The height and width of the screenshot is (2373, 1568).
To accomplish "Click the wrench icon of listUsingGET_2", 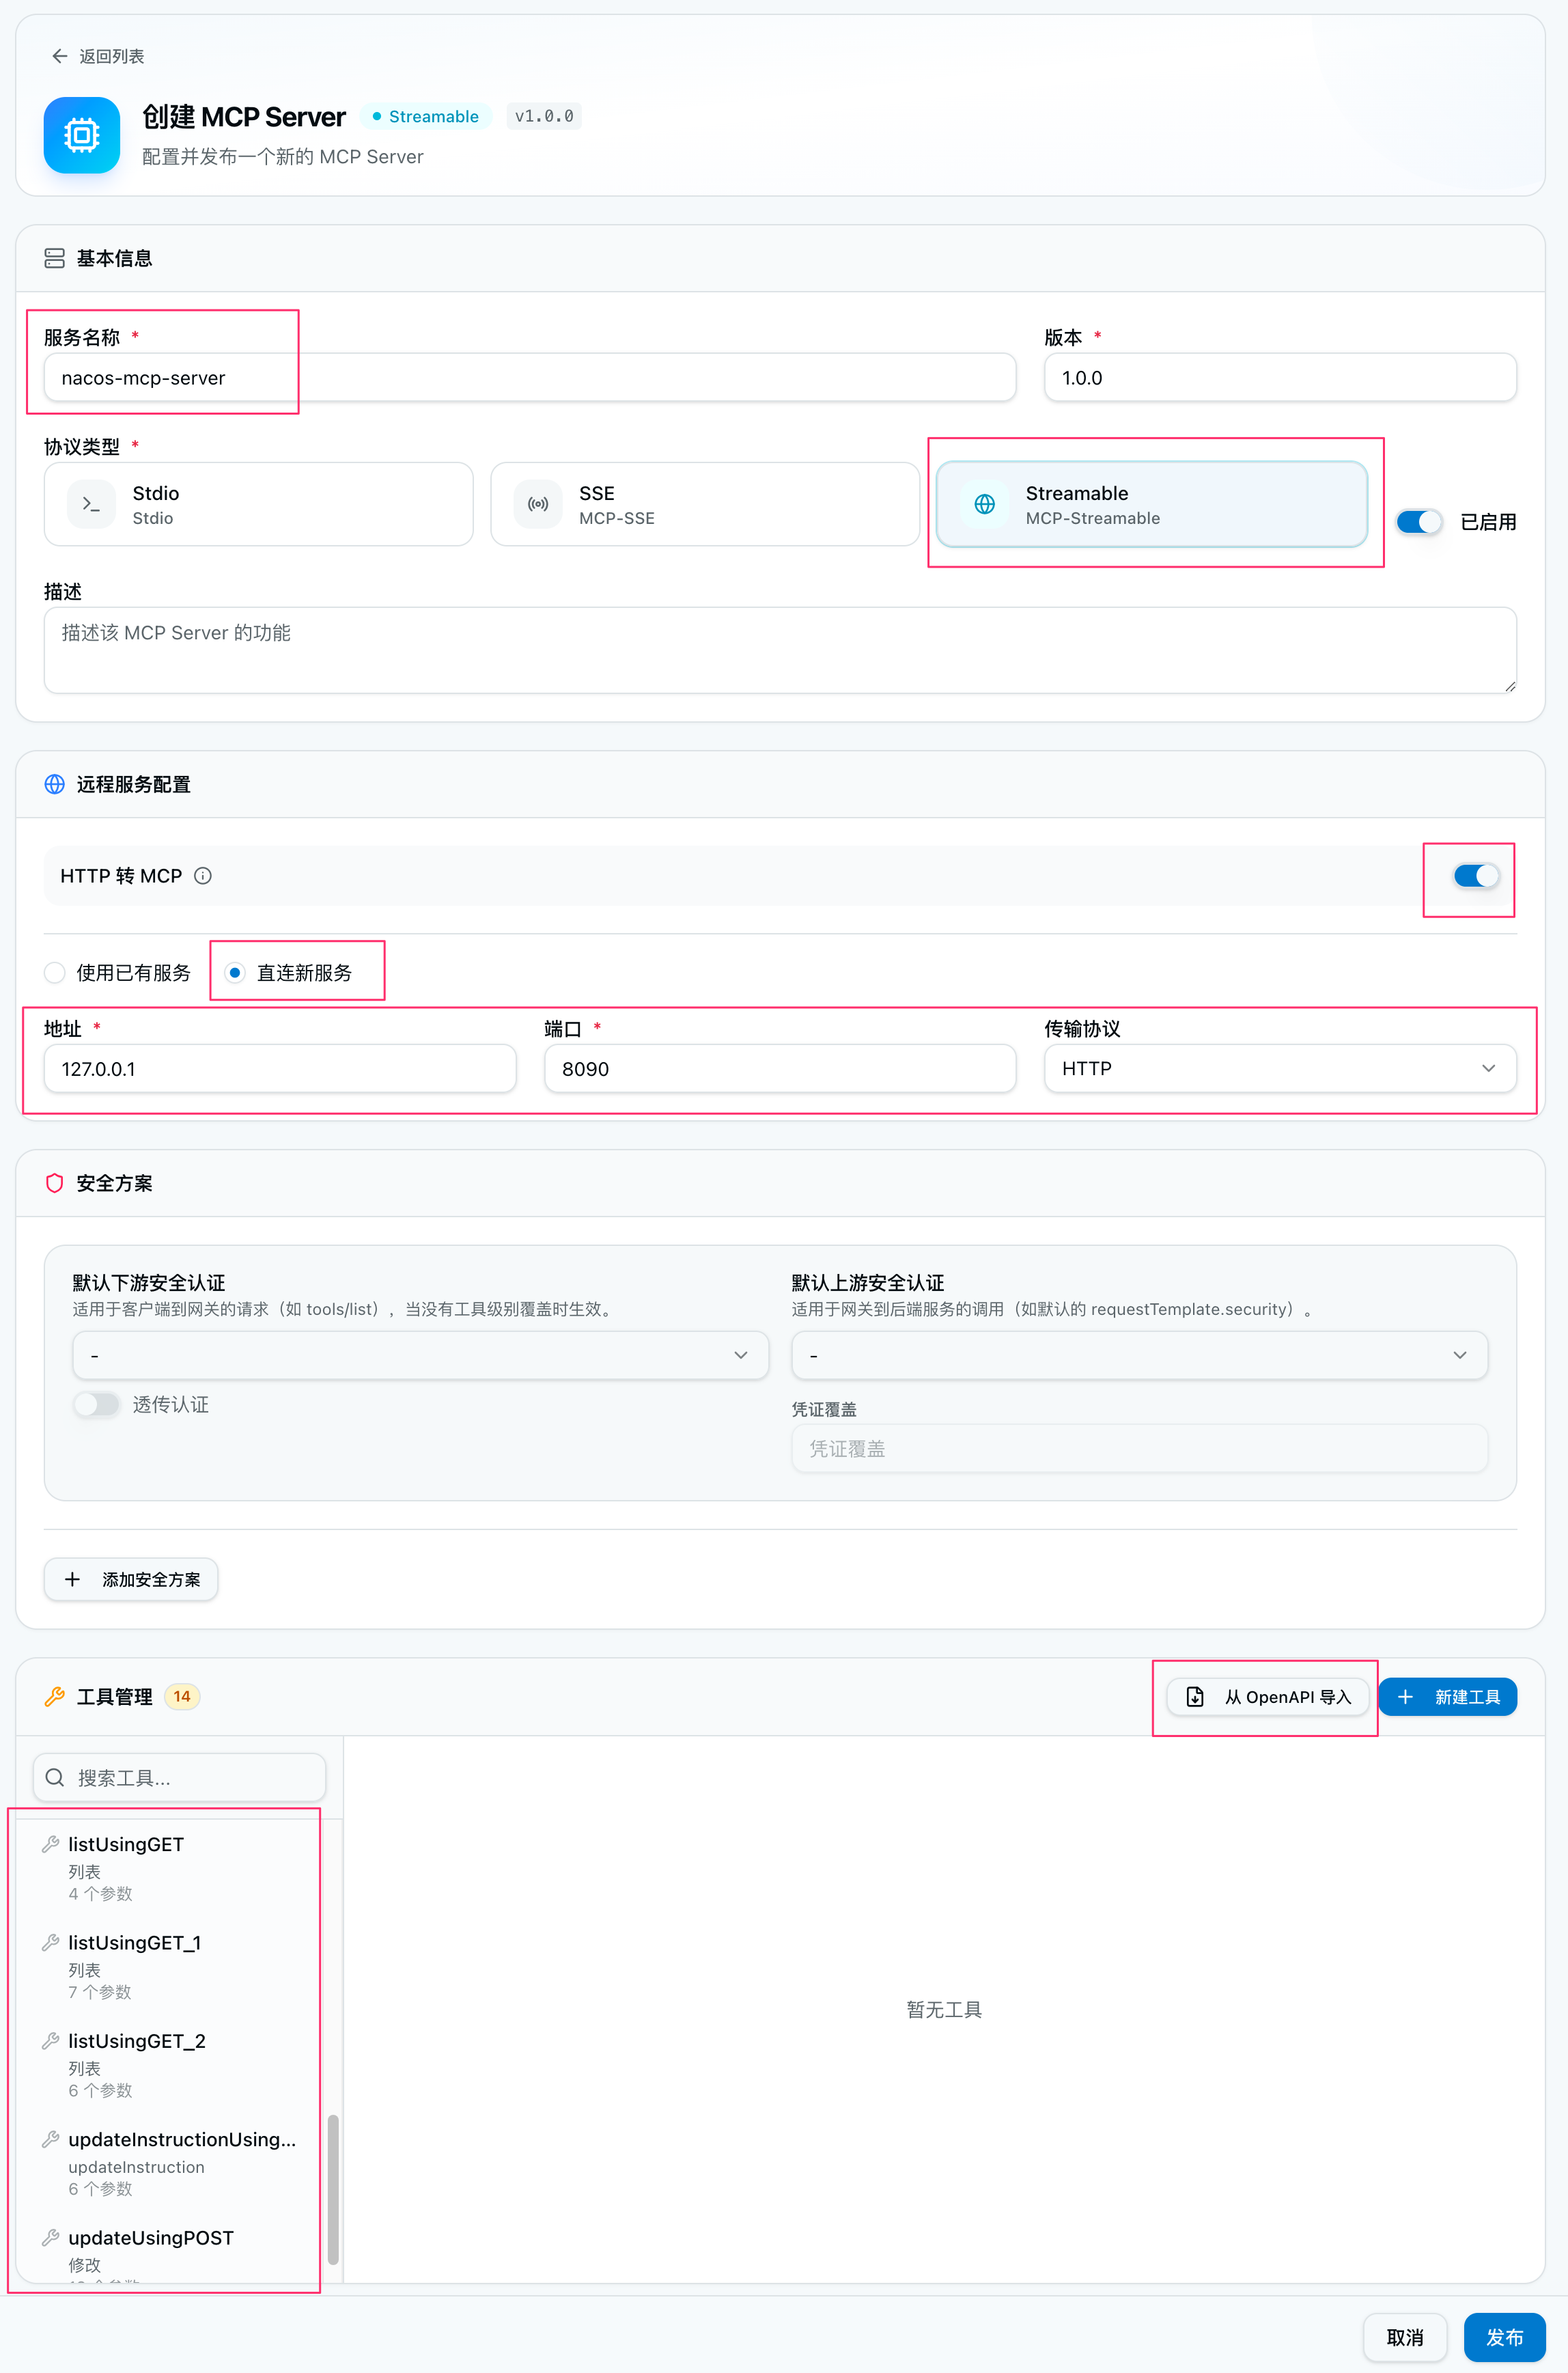I will coord(51,2040).
